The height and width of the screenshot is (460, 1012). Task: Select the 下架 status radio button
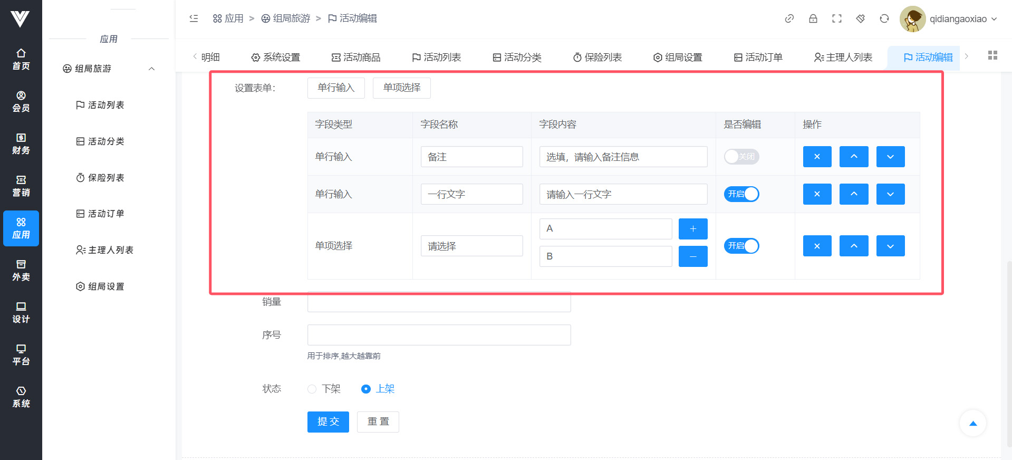pyautogui.click(x=312, y=389)
